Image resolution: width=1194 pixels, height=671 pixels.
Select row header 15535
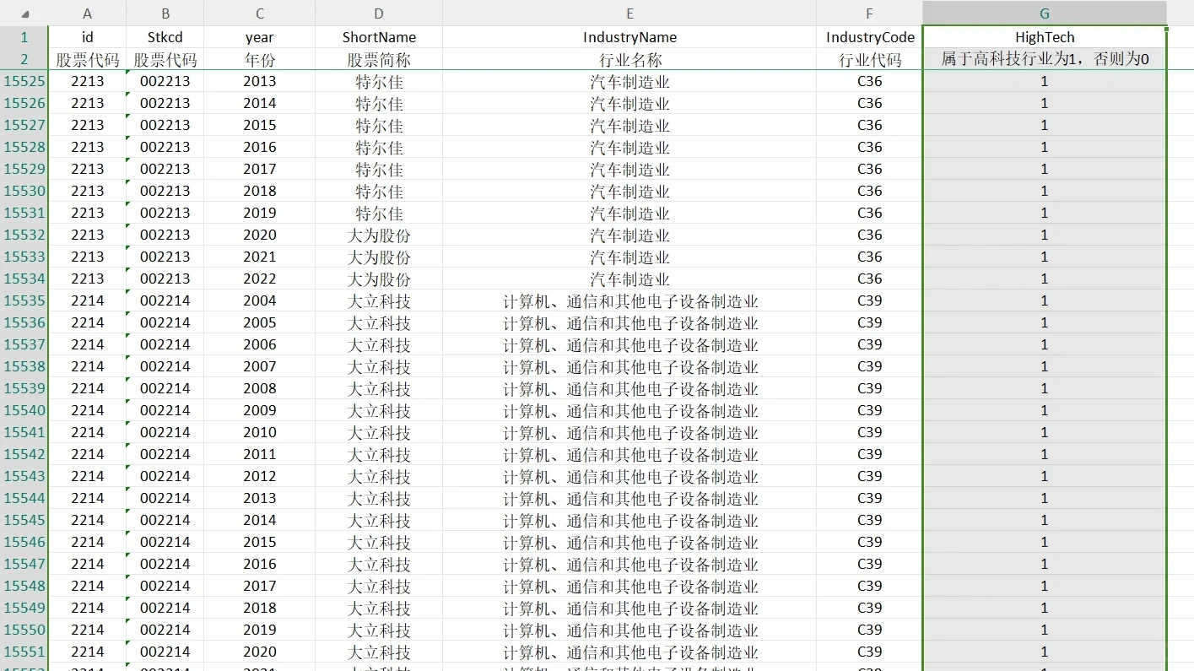coord(24,300)
